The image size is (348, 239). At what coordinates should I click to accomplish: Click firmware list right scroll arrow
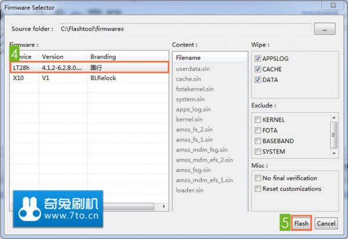164,207
